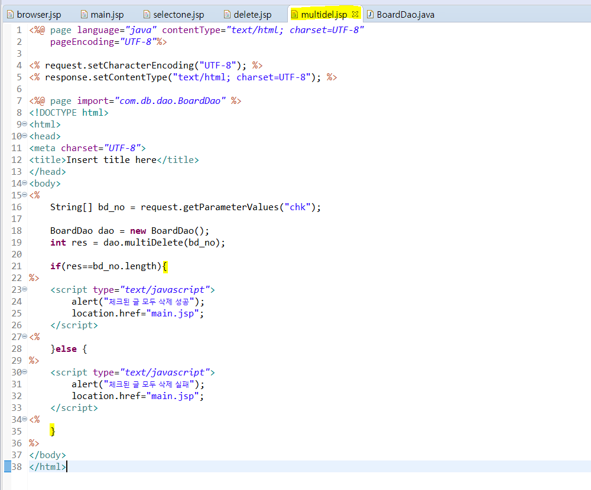This screenshot has width=591, height=490.
Task: Collapse the html fold at line 9
Action: point(24,124)
